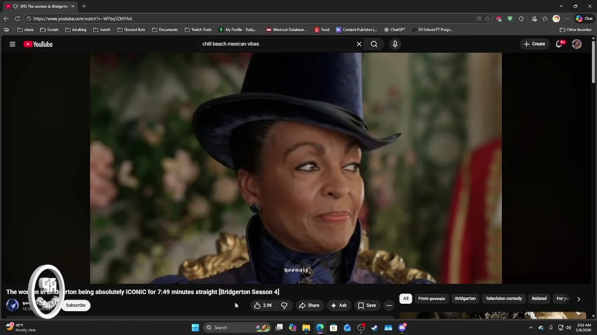
Task: Click the Ask AI button
Action: [339, 306]
